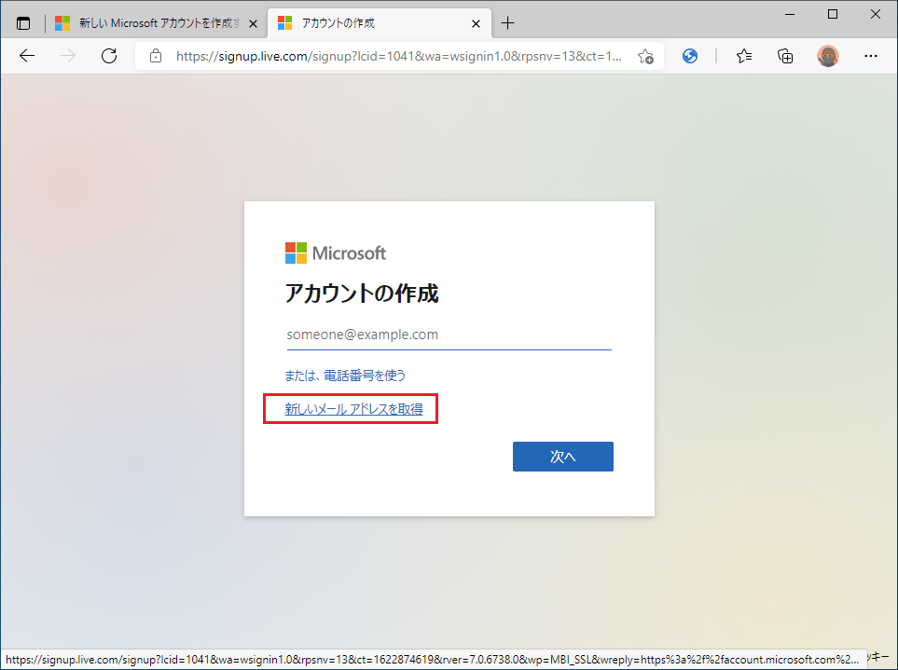Viewport: 898px width, 670px height.
Task: Switch to 新しい Microsoft アカウントを作成 tab
Action: coord(156,23)
